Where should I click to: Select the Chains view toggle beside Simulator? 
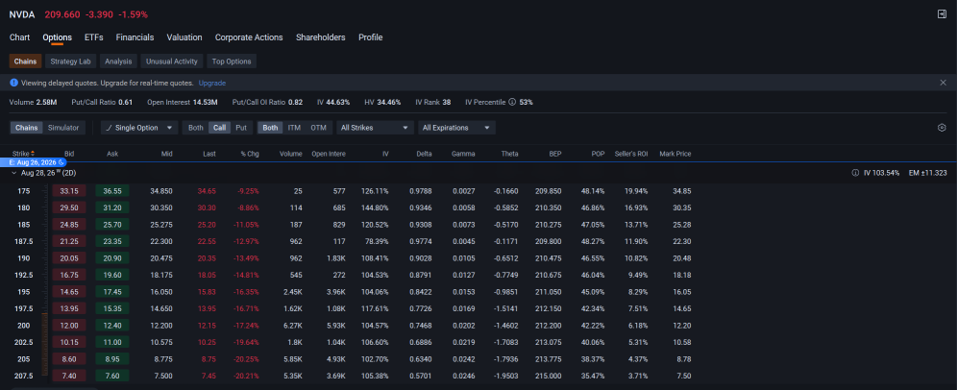[26, 128]
